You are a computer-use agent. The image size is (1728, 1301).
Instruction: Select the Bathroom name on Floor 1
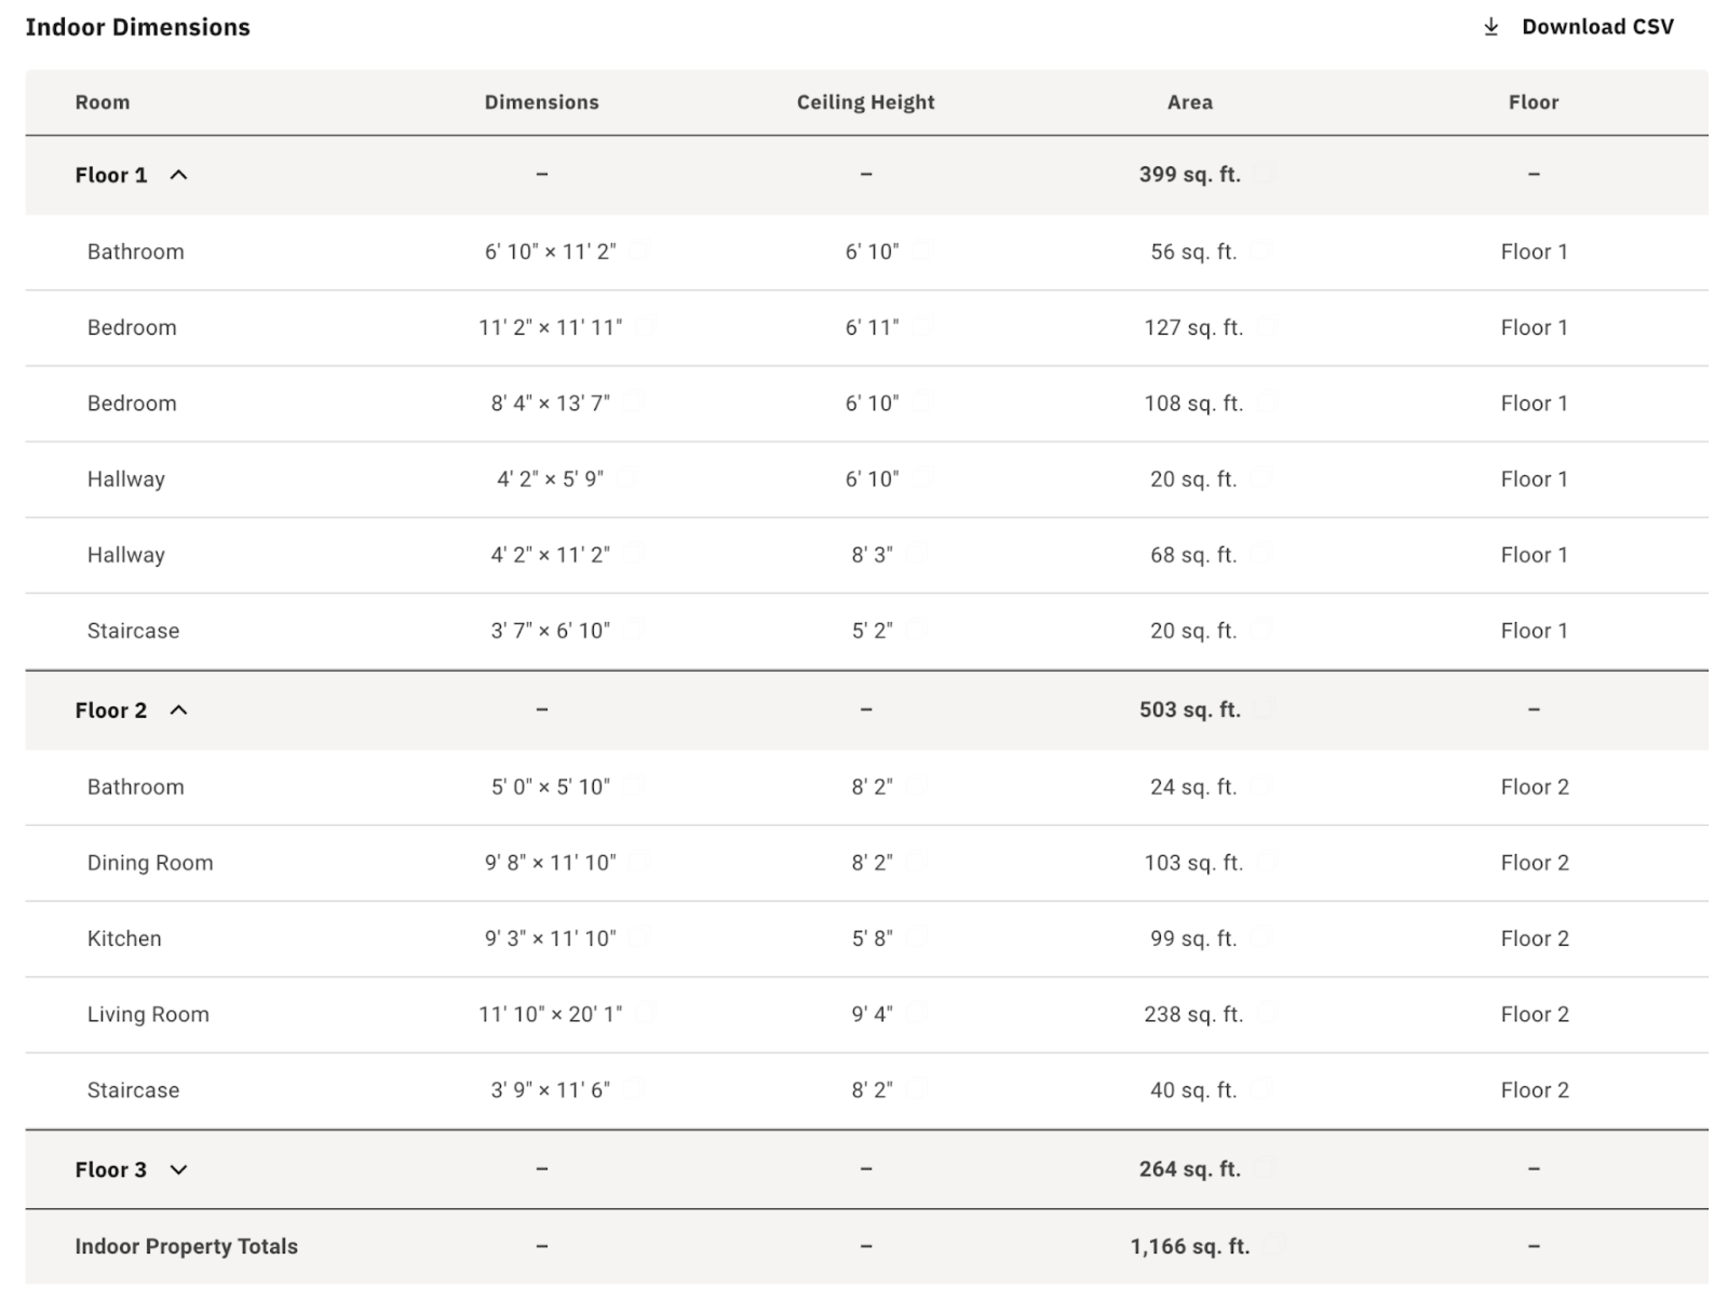click(136, 252)
